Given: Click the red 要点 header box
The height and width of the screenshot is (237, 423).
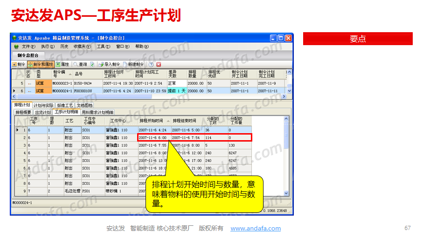Looking at the screenshot, I should (x=358, y=39).
